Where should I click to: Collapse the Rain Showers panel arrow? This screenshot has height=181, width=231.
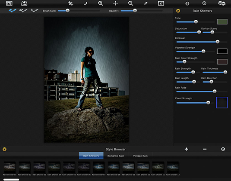(x=178, y=11)
